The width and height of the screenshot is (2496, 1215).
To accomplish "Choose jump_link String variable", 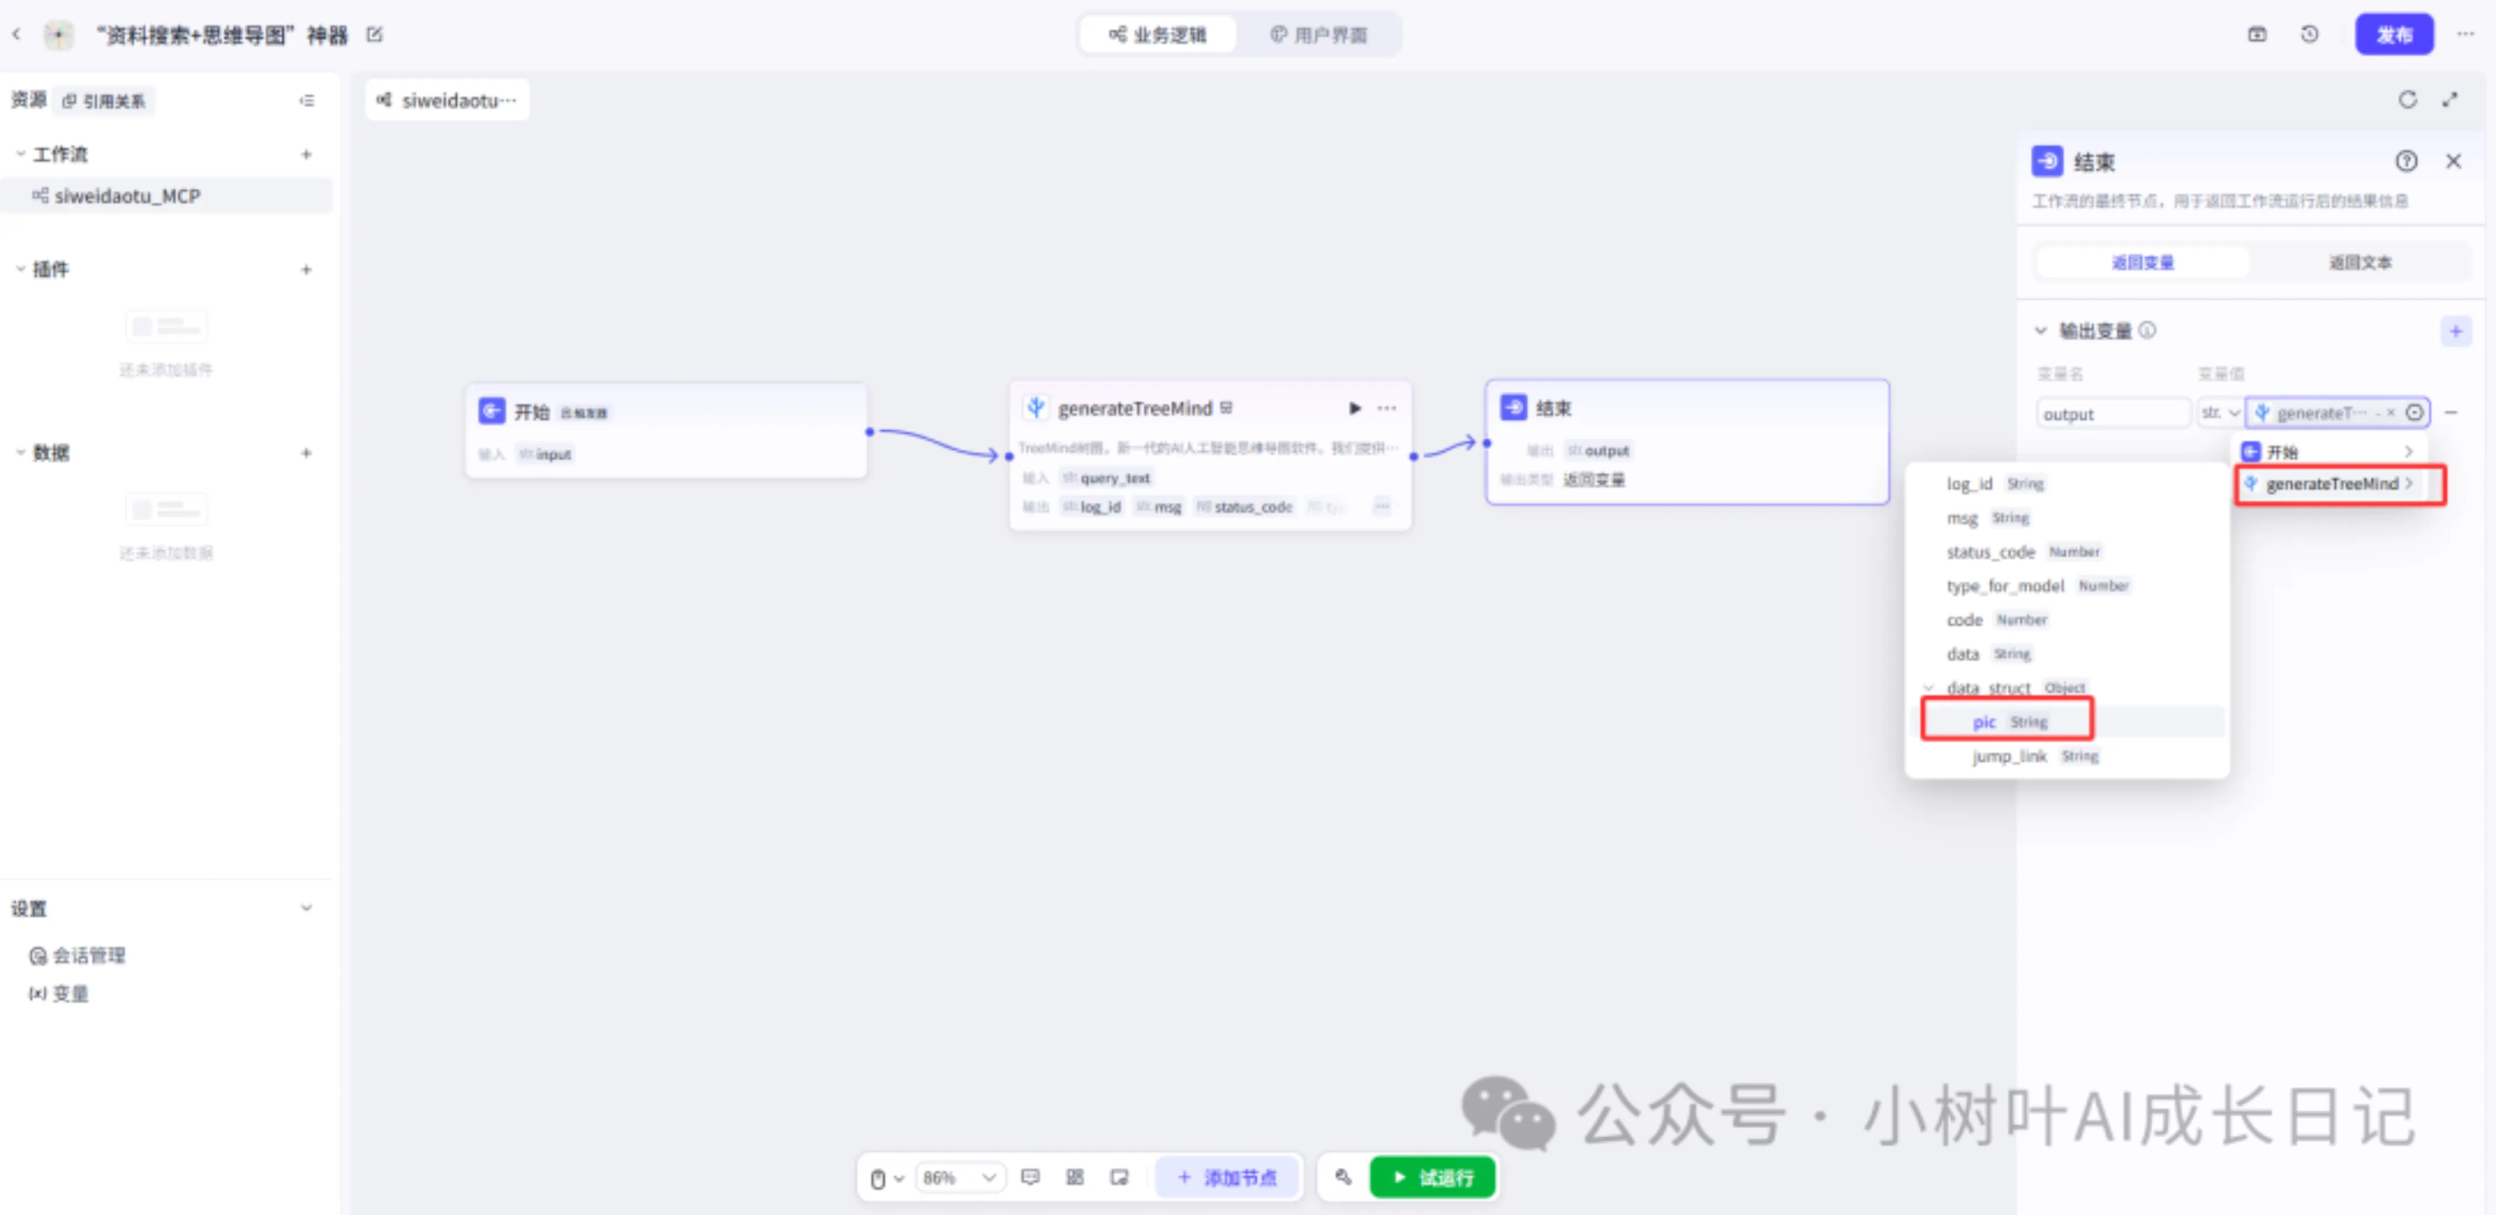I will tap(2067, 756).
